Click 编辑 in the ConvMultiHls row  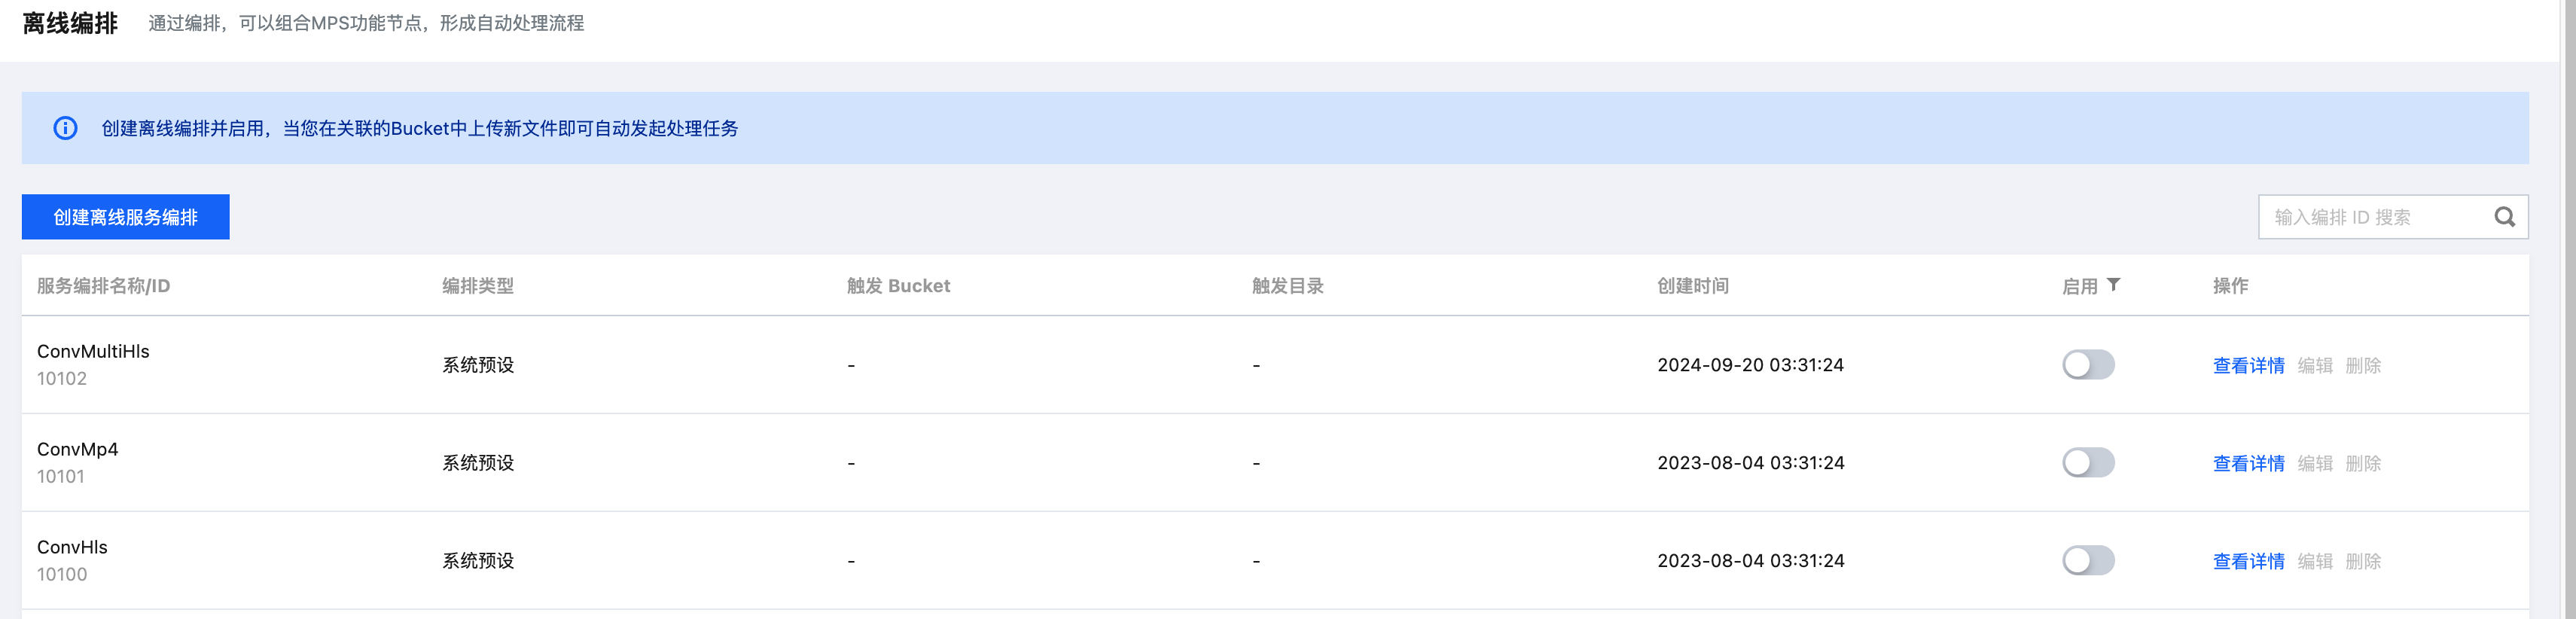tap(2315, 366)
